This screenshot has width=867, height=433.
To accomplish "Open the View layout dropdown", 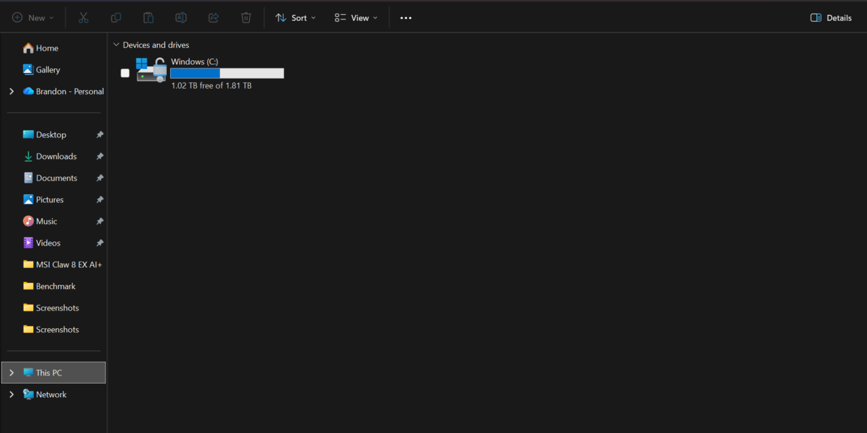I will [356, 18].
